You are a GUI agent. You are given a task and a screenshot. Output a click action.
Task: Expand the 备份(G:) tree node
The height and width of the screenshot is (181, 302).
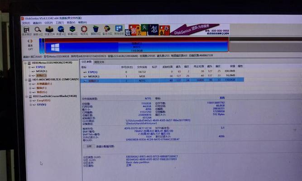pyautogui.click(x=30, y=92)
